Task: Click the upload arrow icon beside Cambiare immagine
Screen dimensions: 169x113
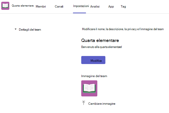Action: click(x=83, y=103)
